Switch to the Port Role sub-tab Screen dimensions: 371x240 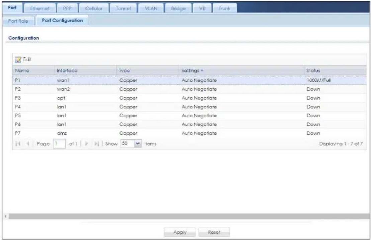[18, 21]
